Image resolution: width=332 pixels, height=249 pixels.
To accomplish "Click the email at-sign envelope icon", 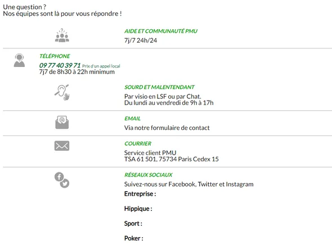I will [62, 123].
